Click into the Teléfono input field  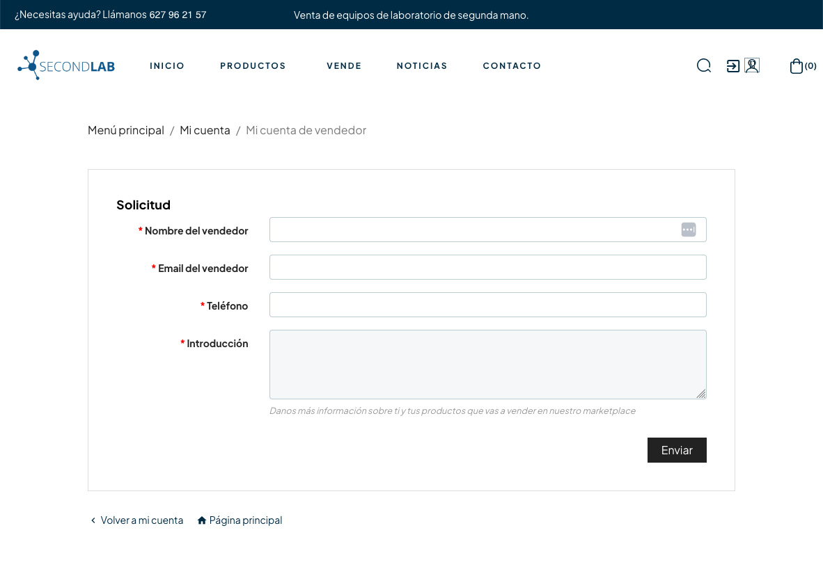coord(487,305)
